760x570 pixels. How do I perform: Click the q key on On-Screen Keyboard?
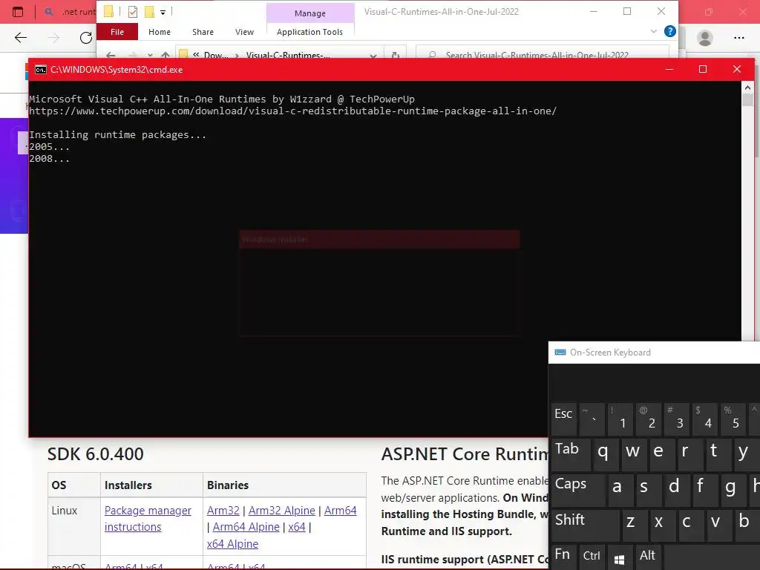605,454
